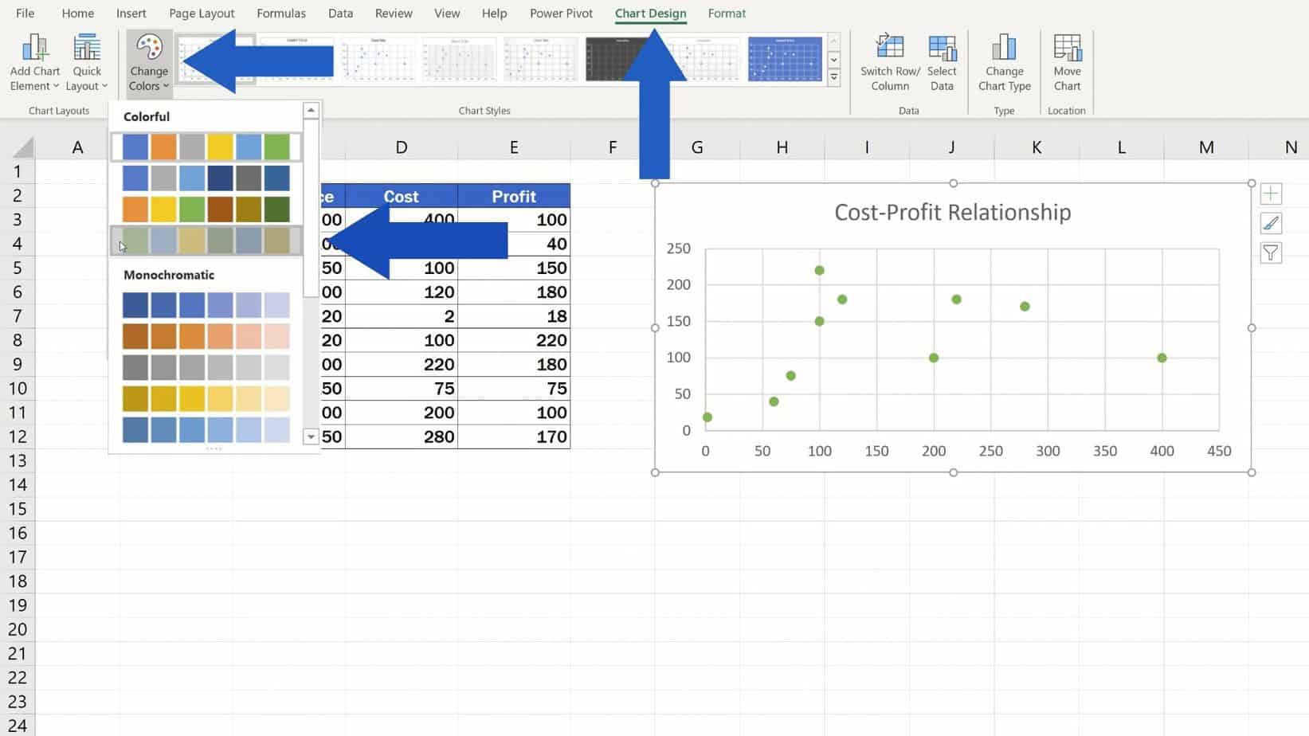
Task: Choose the blue chart style thumbnail
Action: [x=784, y=57]
